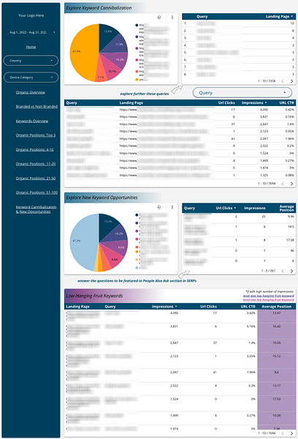Open Branded vs Non-Branded page
This screenshot has height=439, width=298.
point(37,106)
